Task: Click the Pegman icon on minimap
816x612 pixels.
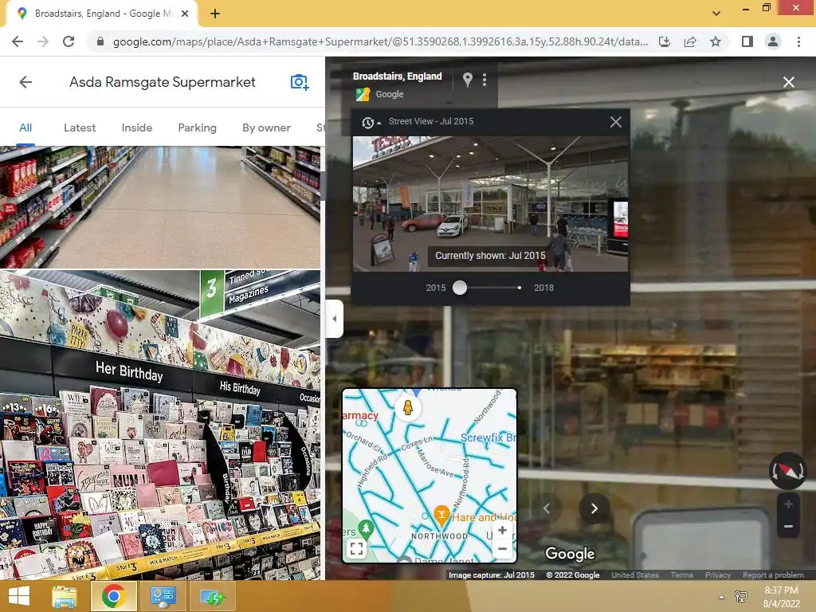Action: [408, 407]
